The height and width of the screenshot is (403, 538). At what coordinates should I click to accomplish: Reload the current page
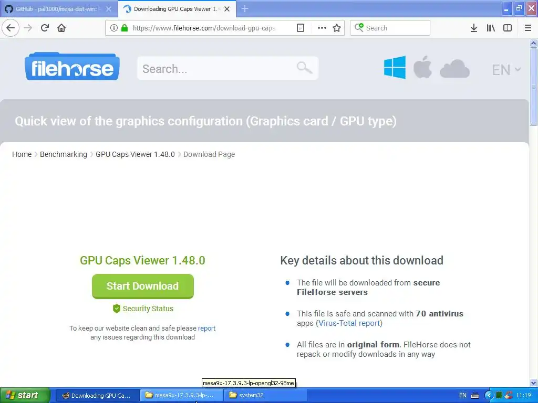(x=45, y=28)
